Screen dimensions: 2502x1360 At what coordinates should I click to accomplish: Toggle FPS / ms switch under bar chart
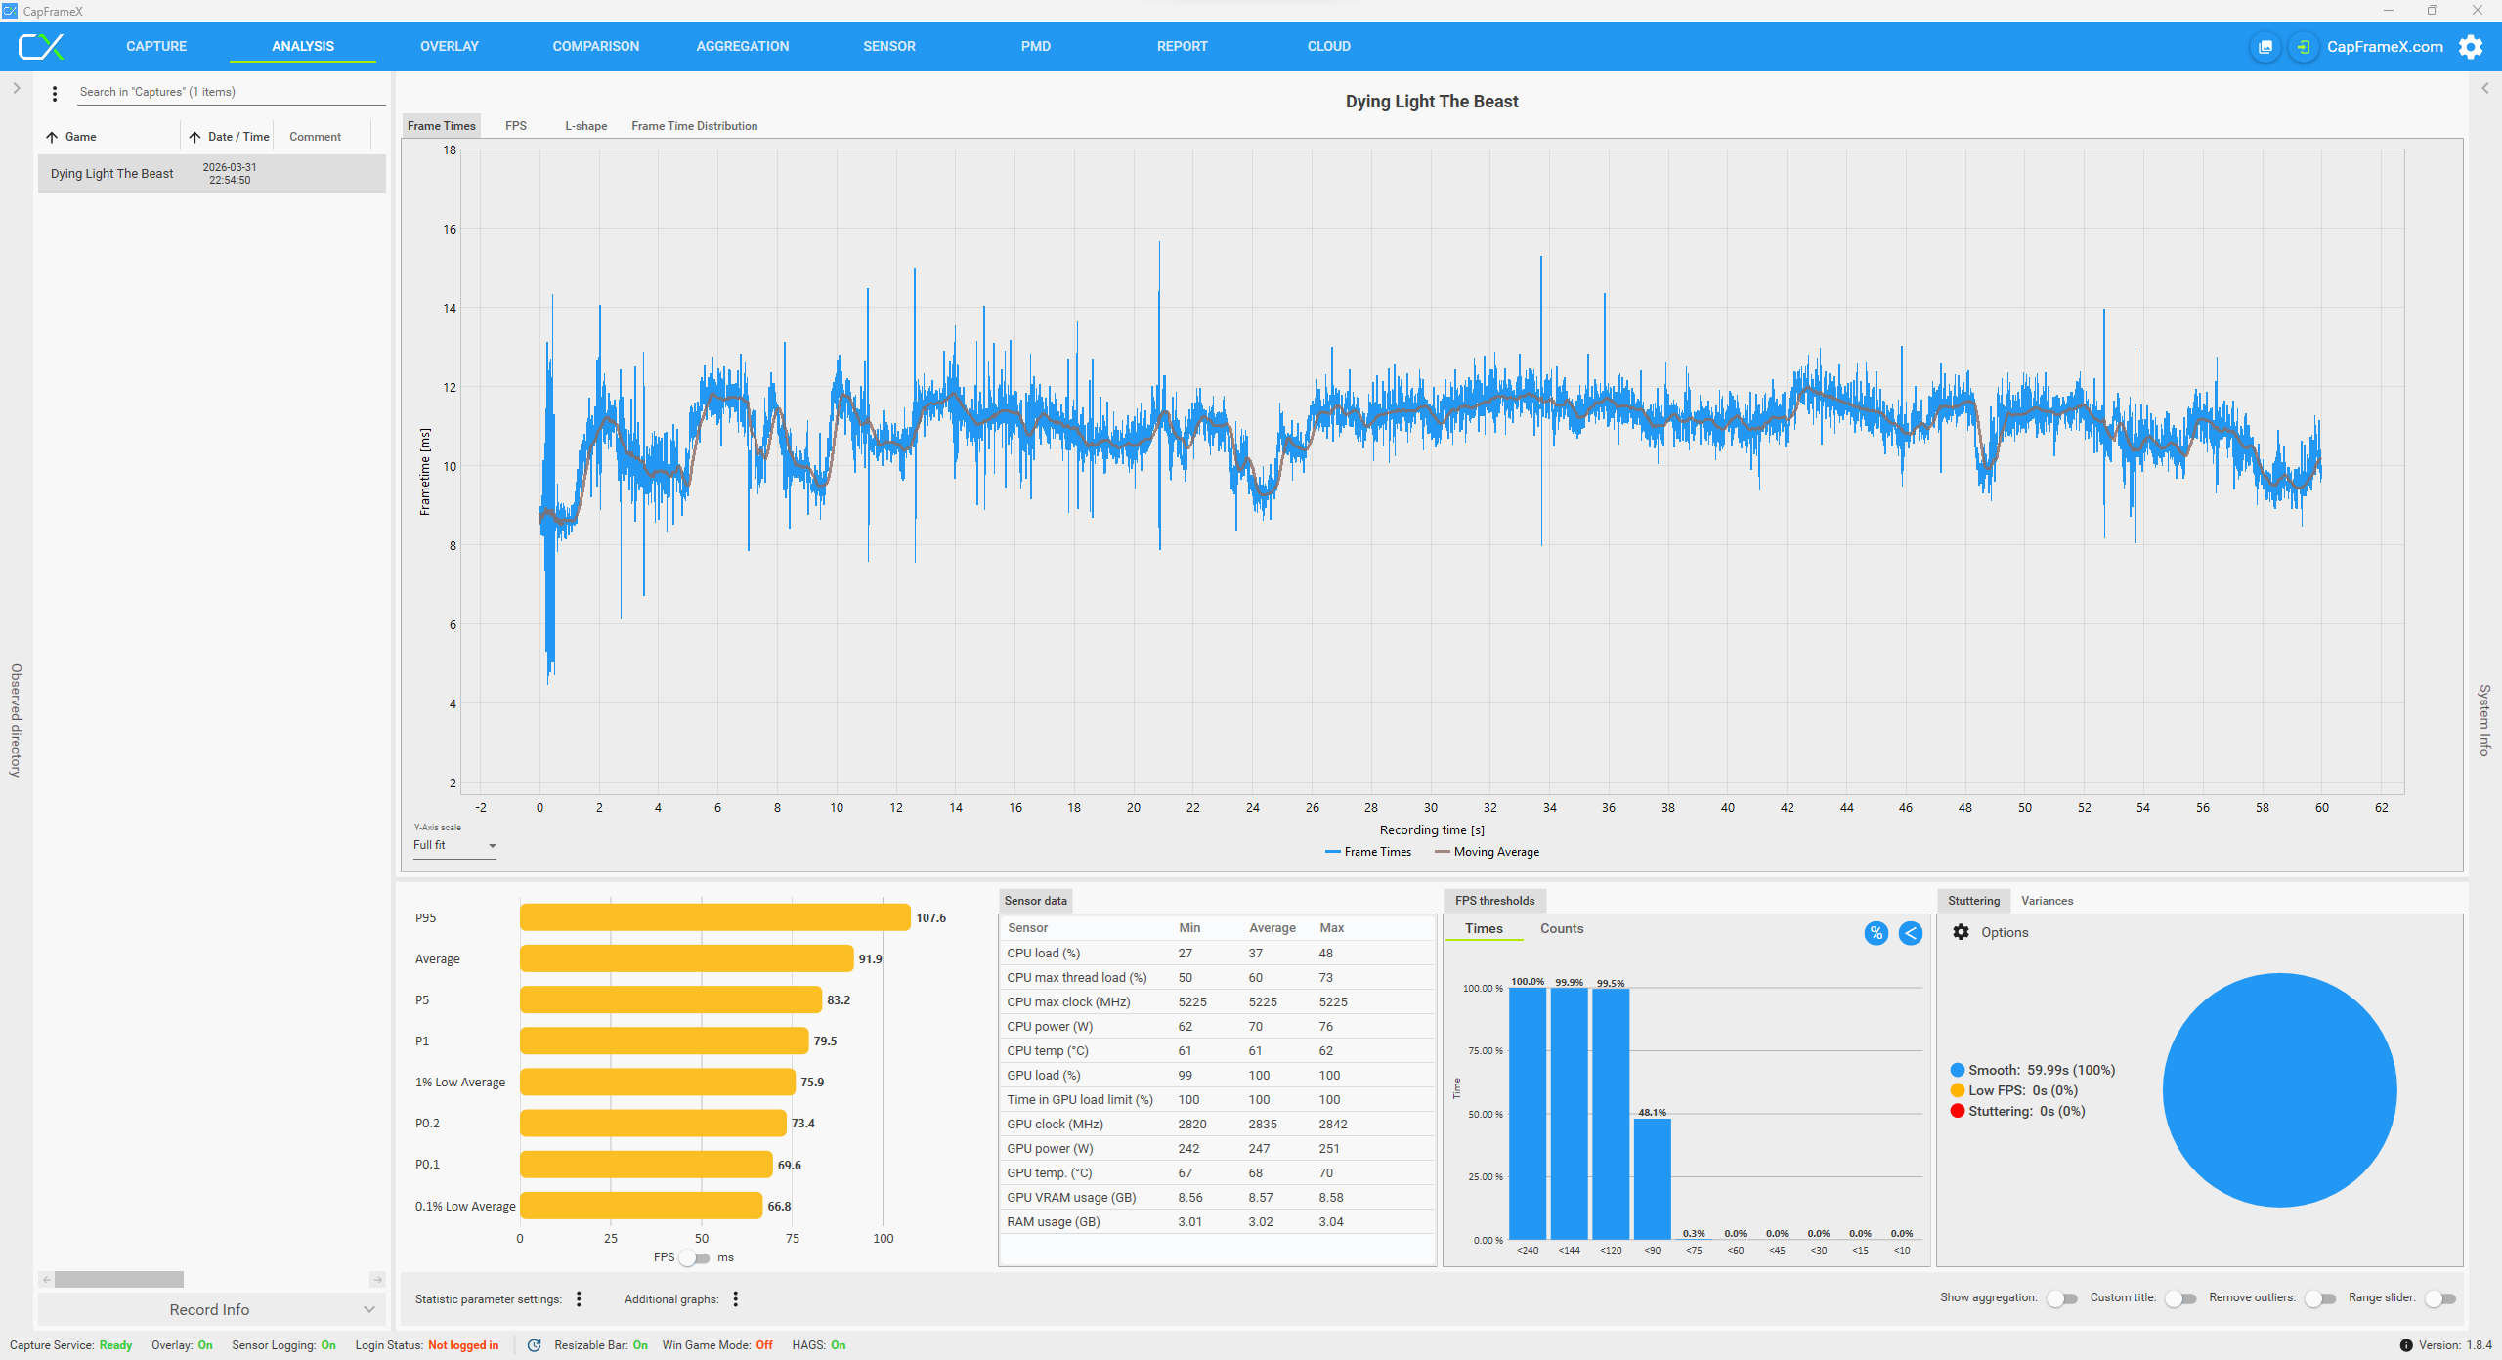[695, 1257]
